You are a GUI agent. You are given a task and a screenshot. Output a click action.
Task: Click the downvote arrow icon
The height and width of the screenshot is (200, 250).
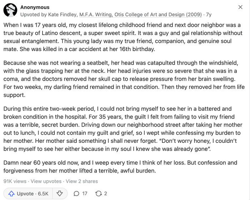coord(60,194)
